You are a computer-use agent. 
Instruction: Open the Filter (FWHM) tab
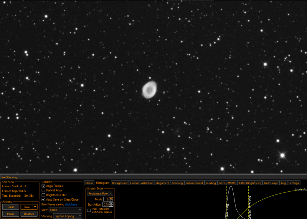tap(227, 183)
